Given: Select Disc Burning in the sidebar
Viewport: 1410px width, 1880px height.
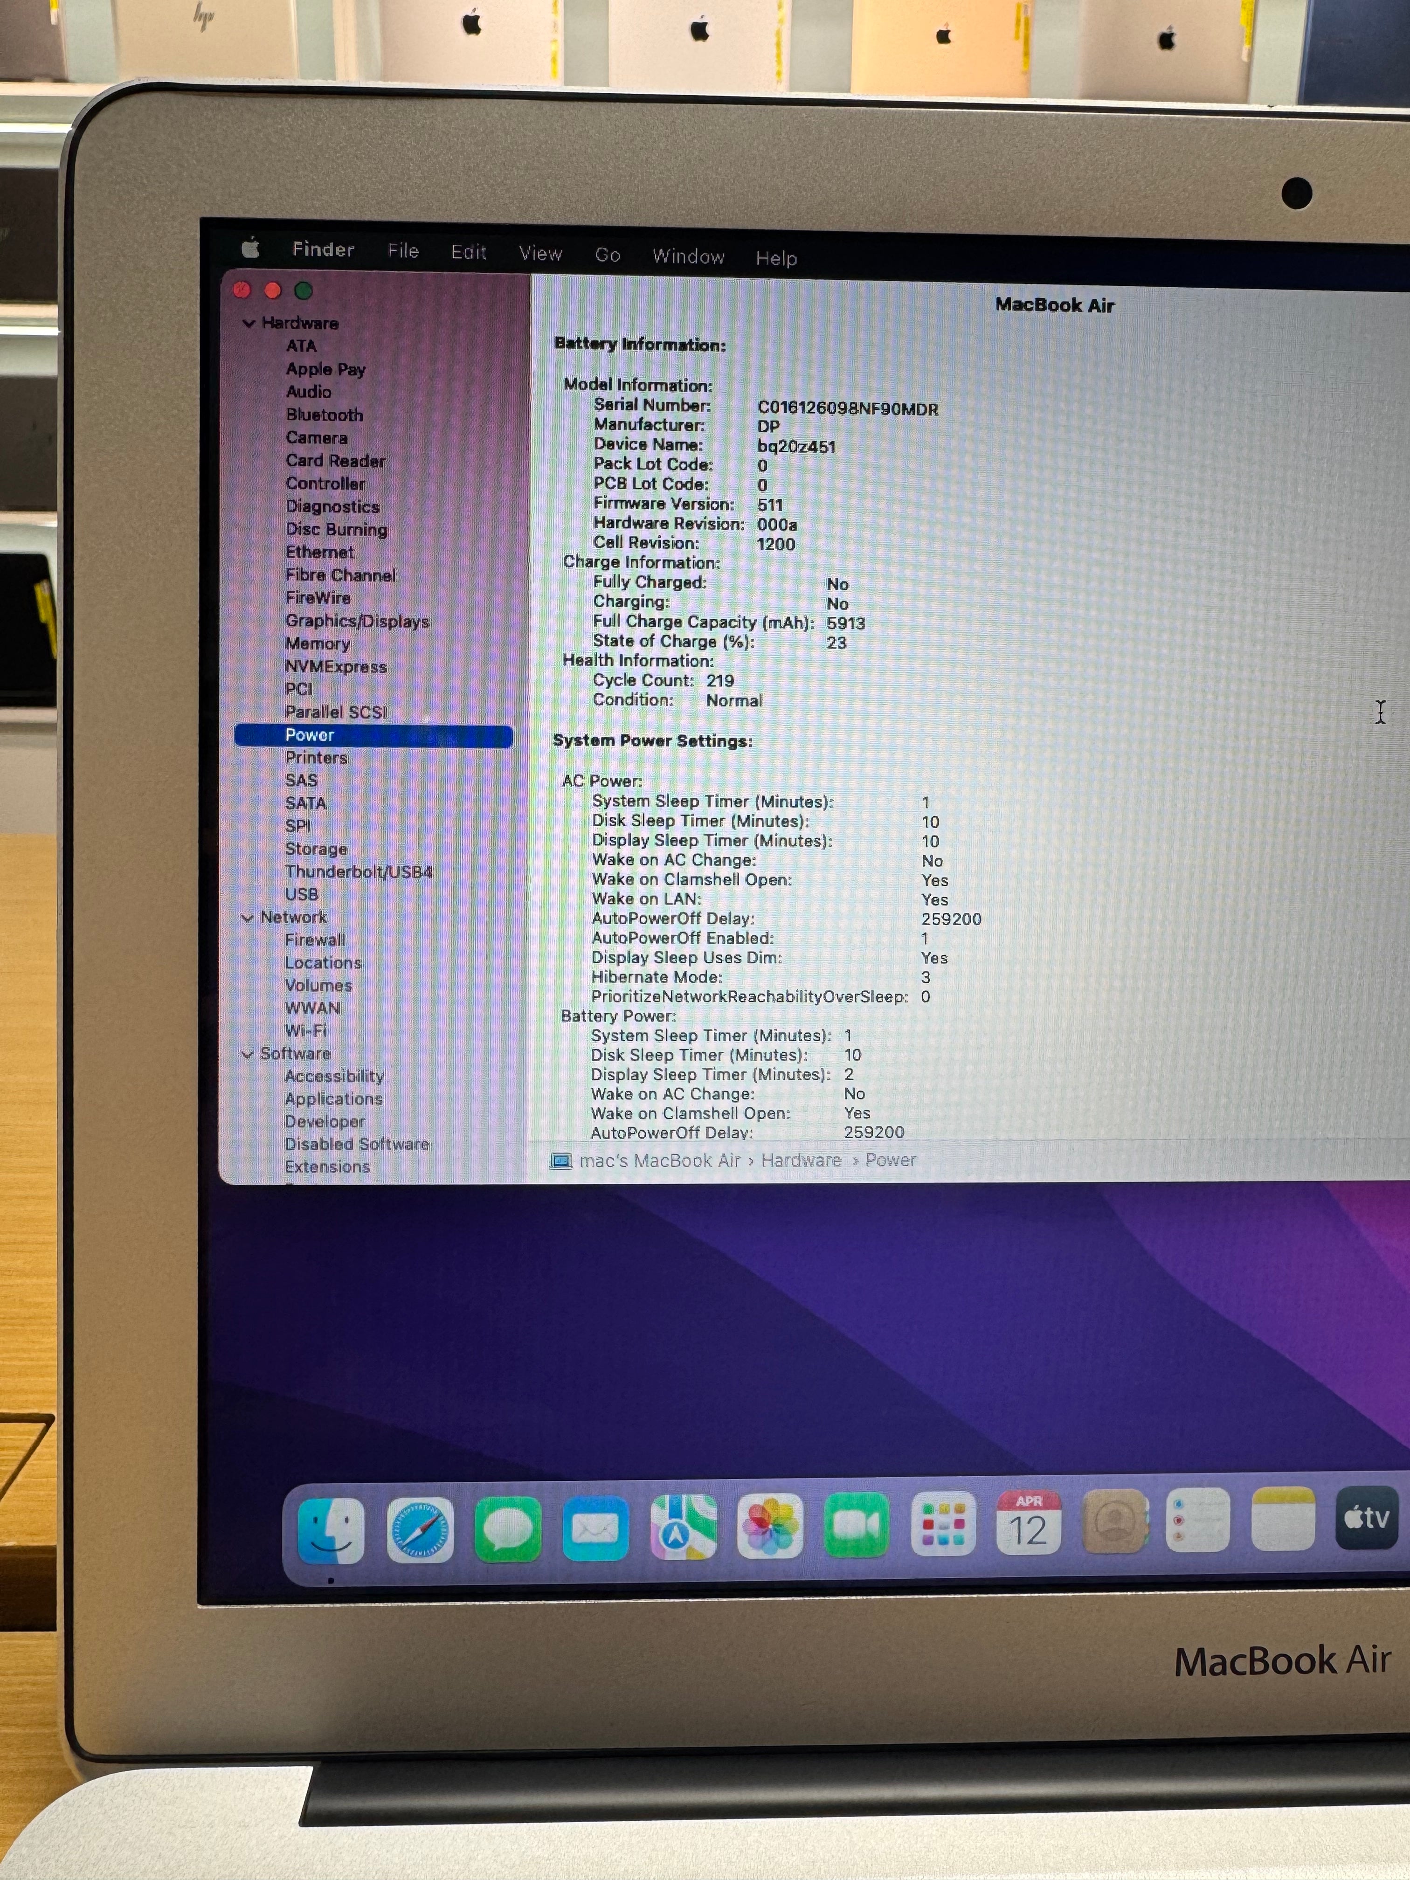Looking at the screenshot, I should [x=337, y=530].
